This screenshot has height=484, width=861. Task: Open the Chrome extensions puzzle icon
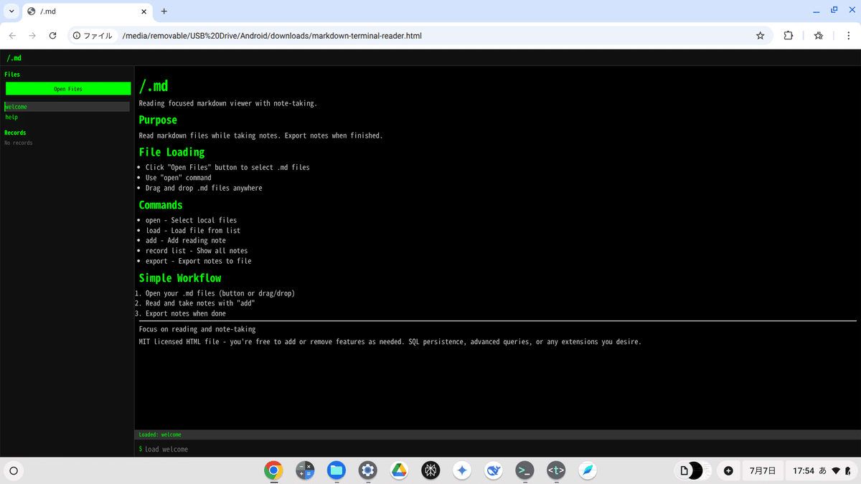click(788, 34)
